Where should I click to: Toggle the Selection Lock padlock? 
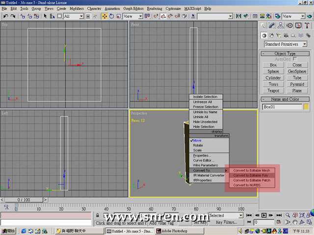tap(97, 215)
